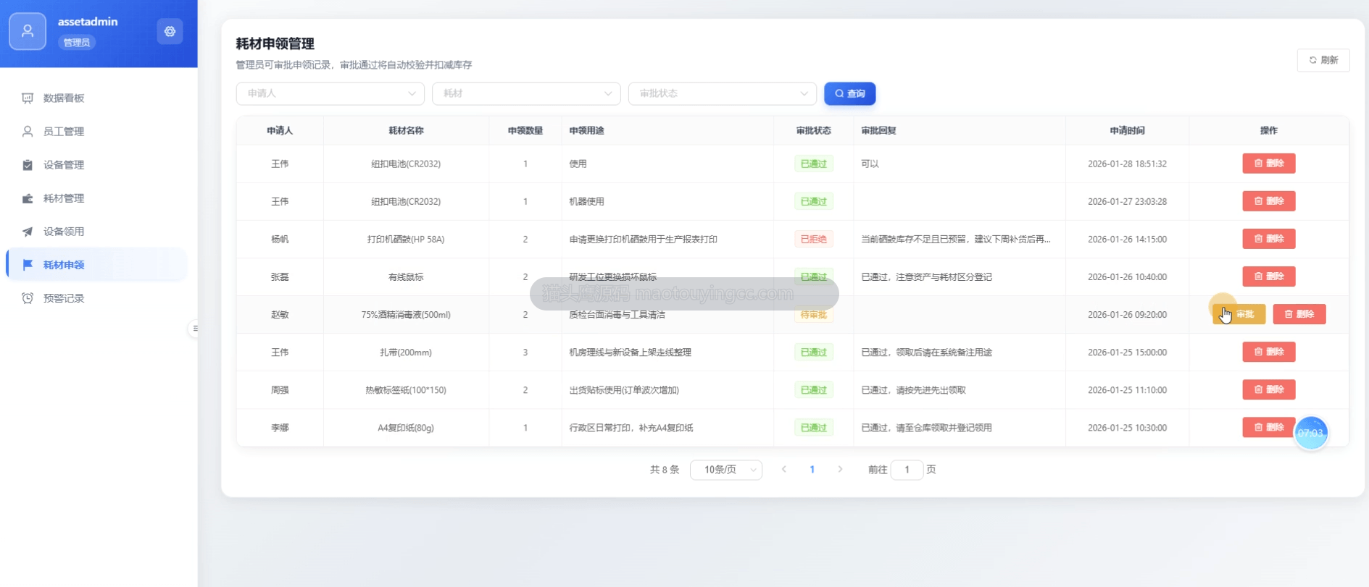The height and width of the screenshot is (587, 1369).
Task: Go to next page arrow
Action: (x=840, y=470)
